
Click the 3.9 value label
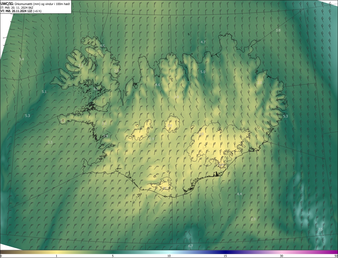105,136
